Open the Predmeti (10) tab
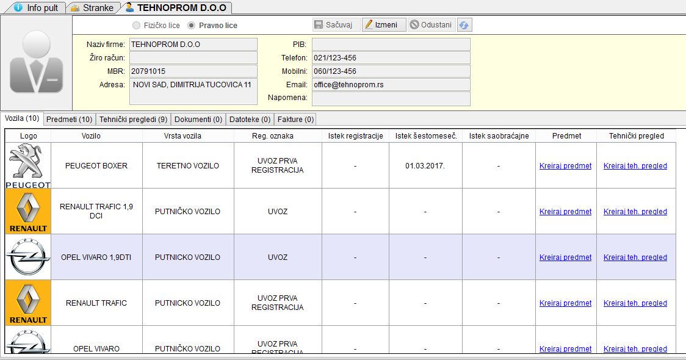The image size is (686, 360). coord(69,120)
